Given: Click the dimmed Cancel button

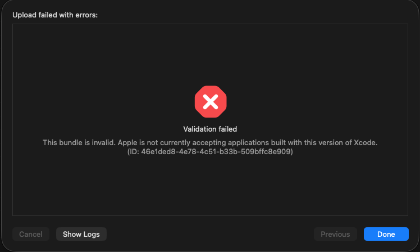Looking at the screenshot, I should click(31, 234).
